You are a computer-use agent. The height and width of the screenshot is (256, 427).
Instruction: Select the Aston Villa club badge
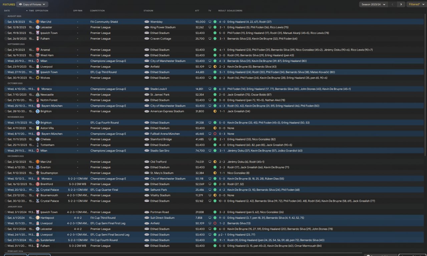point(38,128)
